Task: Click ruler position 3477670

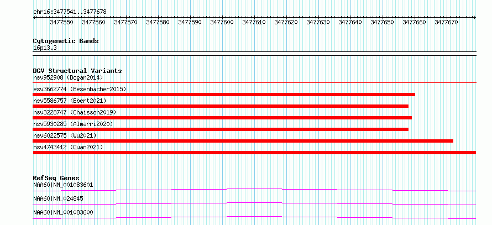Action: pyautogui.click(x=446, y=22)
